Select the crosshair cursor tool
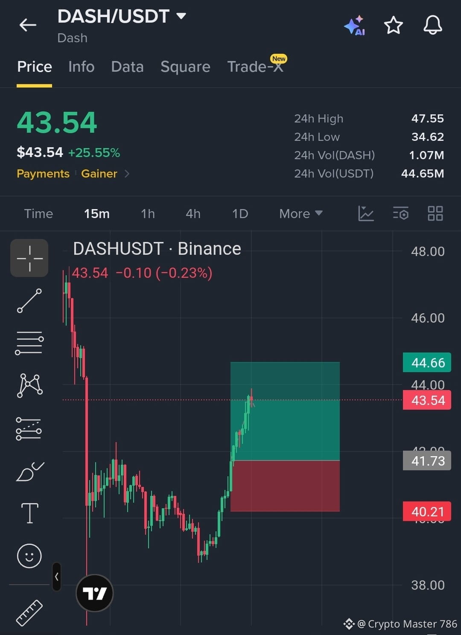461x635 pixels. [x=29, y=258]
